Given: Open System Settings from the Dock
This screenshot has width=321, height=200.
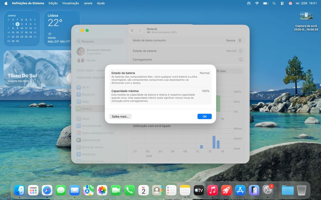Looking at the screenshot, I should click(268, 190).
